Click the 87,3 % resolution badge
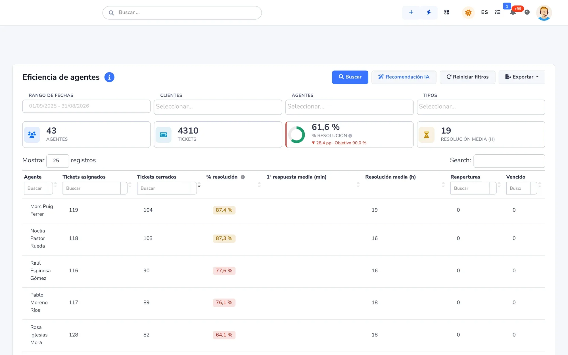Screen dimensions: 568x355 [x=224, y=238]
